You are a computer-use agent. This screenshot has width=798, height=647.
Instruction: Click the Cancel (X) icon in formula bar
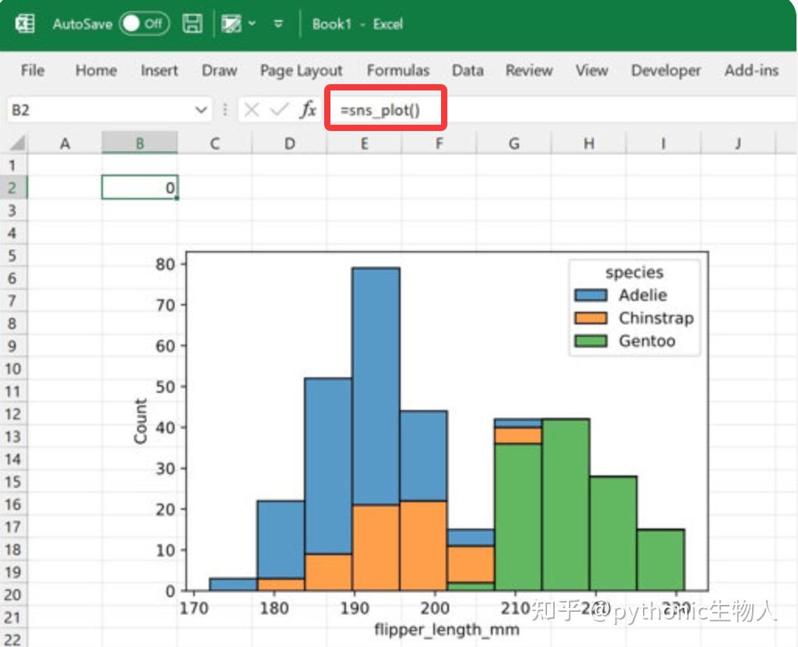coord(253,109)
